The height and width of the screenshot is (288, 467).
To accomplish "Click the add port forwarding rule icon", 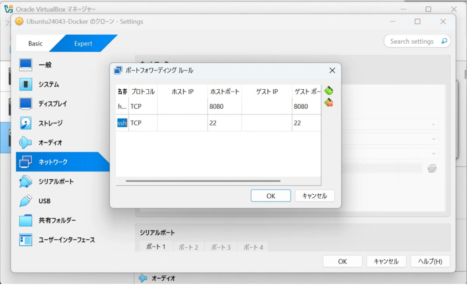I will (x=328, y=91).
